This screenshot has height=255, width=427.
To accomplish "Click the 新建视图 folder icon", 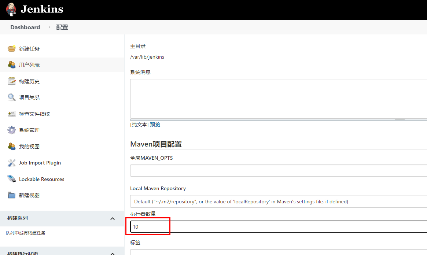I will click(11, 195).
